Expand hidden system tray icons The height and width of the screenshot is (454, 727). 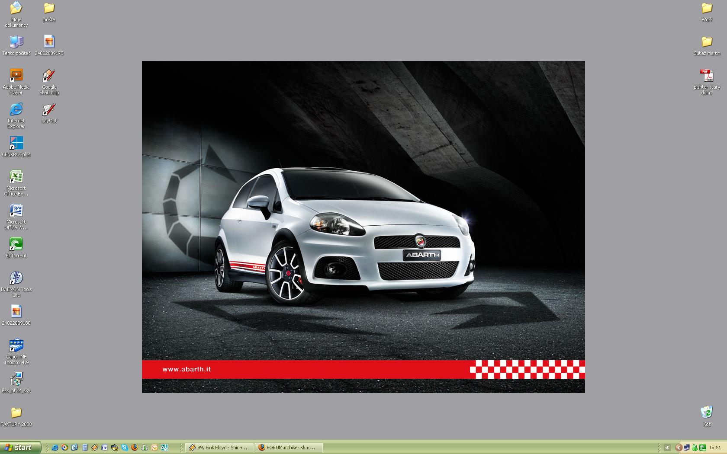point(679,448)
